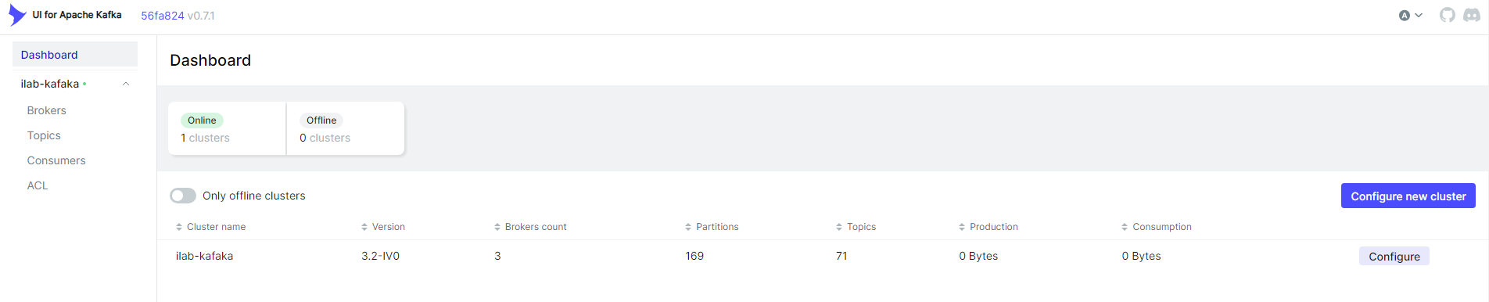The height and width of the screenshot is (302, 1489).
Task: Open Topics in the sidebar
Action: tap(44, 135)
